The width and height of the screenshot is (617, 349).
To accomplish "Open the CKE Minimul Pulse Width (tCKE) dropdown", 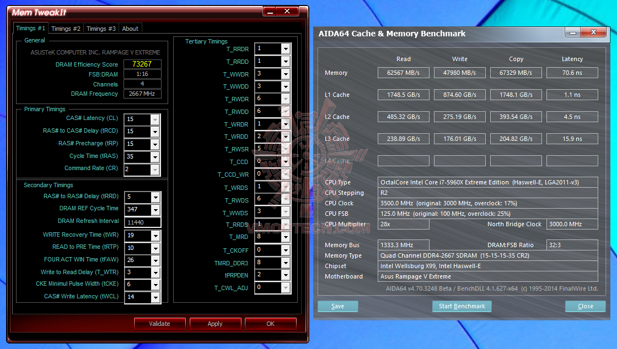I will (155, 285).
